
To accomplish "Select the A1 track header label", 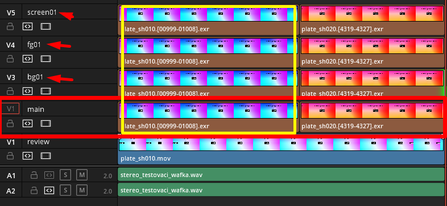I will click(x=11, y=176).
